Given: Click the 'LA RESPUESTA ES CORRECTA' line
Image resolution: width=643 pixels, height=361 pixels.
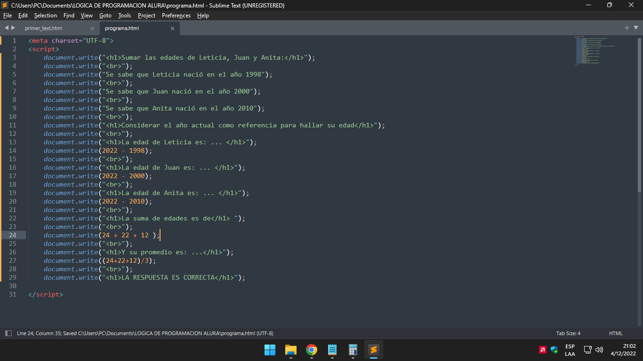Looking at the screenshot, I should pyautogui.click(x=145, y=277).
